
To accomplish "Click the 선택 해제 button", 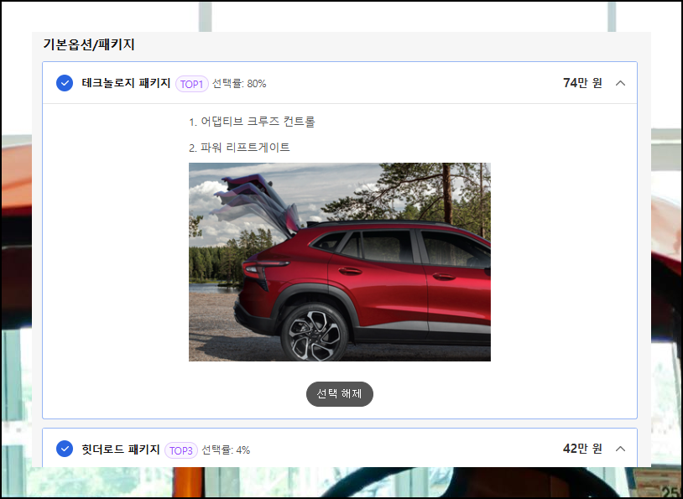I will click(340, 394).
